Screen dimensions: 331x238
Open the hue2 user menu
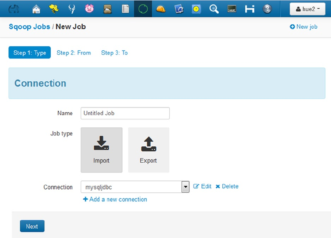point(307,9)
